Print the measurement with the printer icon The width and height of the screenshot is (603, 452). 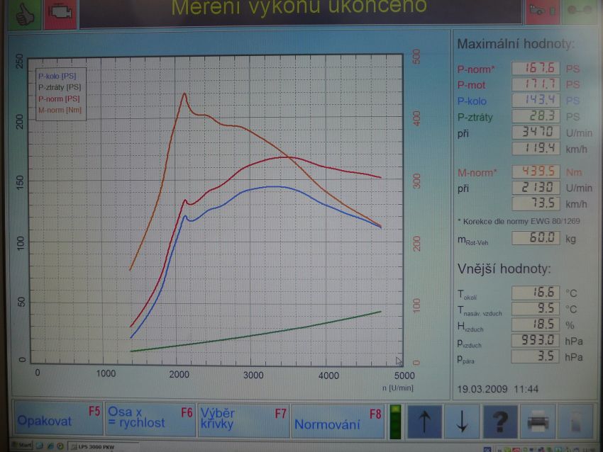coord(538,422)
